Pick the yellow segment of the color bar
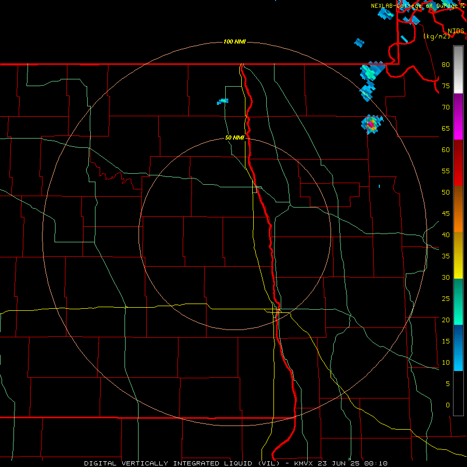The image size is (467, 467). [458, 255]
